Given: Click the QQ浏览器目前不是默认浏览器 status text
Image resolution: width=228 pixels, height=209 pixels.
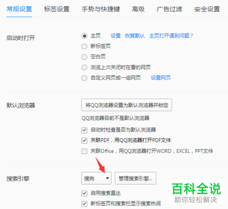Looking at the screenshot, I should coord(115,118).
